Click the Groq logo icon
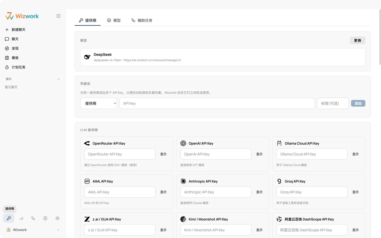 (x=279, y=181)
